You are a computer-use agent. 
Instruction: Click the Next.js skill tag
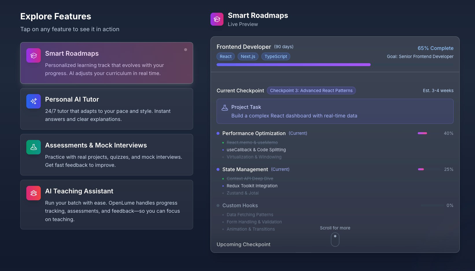click(248, 57)
